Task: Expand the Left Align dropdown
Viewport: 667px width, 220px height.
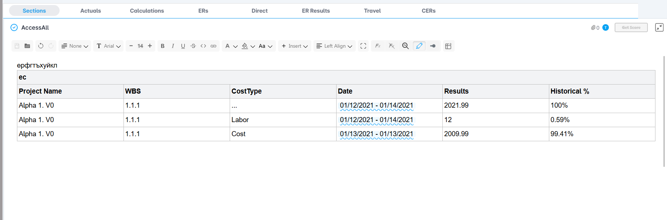Action: pyautogui.click(x=334, y=46)
